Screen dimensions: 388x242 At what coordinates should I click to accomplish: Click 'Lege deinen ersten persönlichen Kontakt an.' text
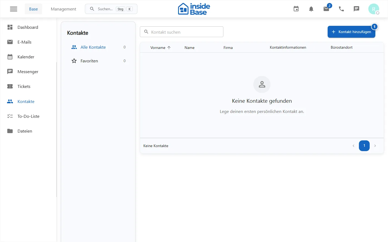(262, 111)
